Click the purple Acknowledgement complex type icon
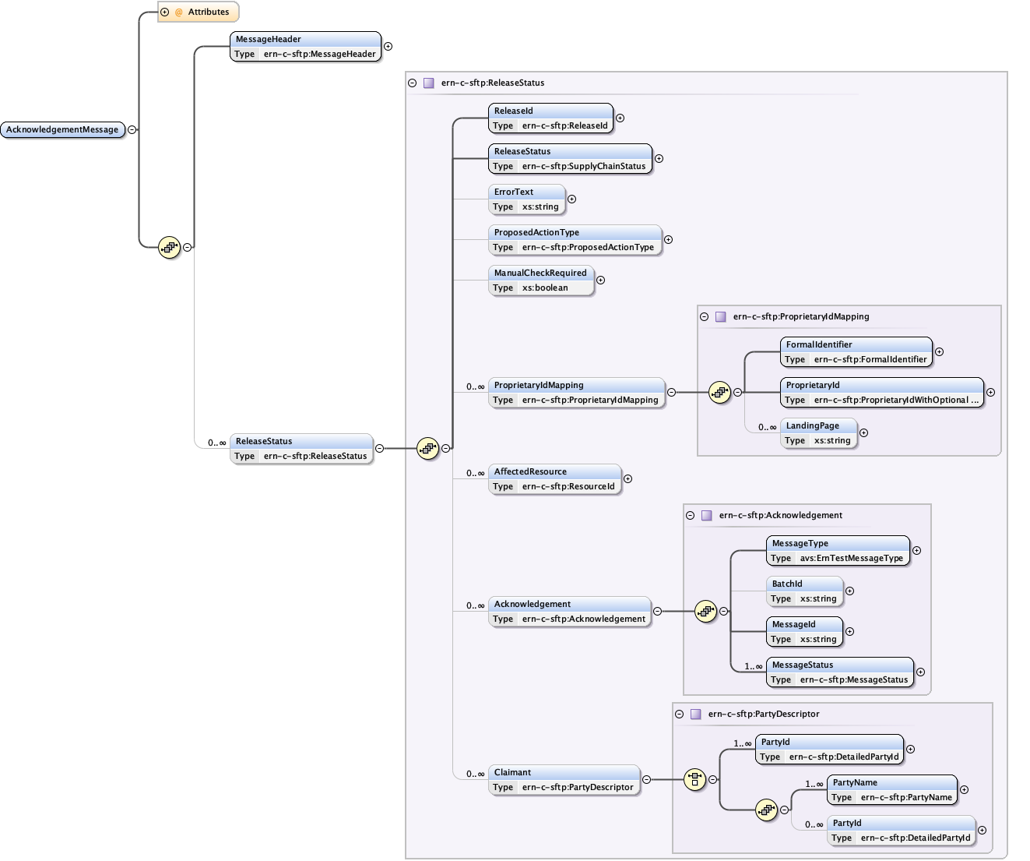This screenshot has height=861, width=1030. point(707,515)
